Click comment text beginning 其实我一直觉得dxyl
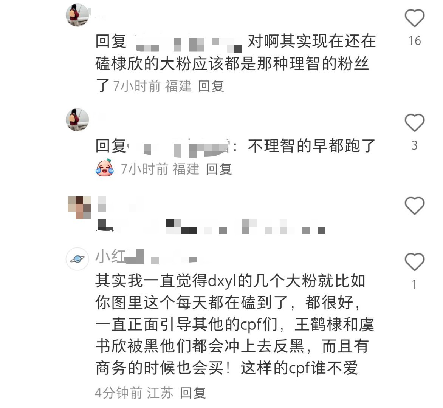Image resolution: width=443 pixels, height=408 pixels. (235, 325)
